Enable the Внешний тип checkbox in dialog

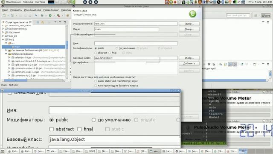click(75, 35)
